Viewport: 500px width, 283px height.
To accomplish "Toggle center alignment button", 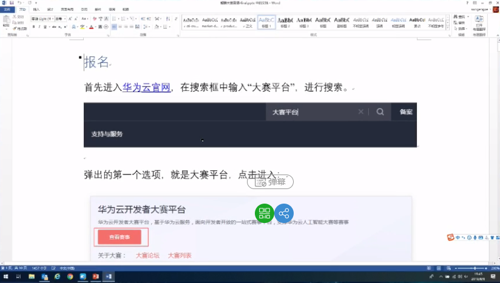I will coord(120,27).
